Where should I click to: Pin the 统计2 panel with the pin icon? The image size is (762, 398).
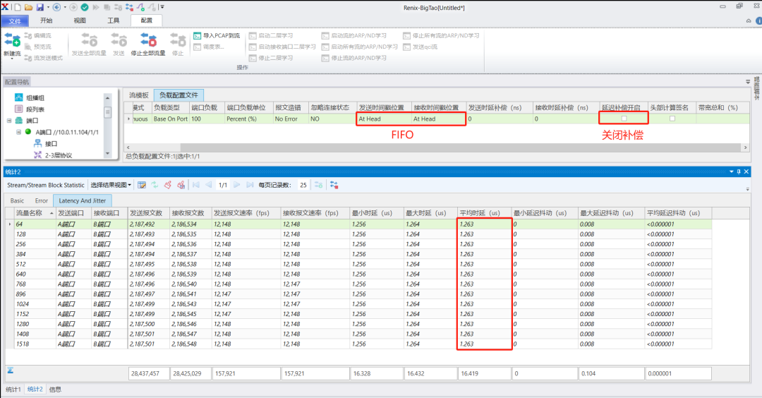(739, 171)
